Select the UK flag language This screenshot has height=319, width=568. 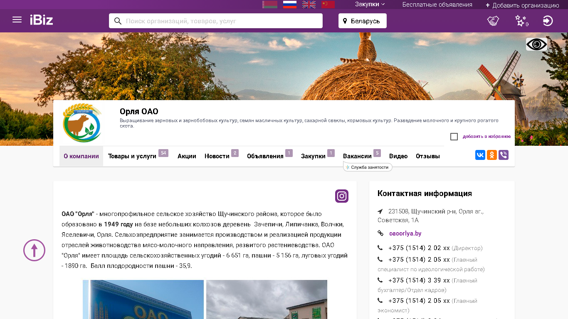click(x=309, y=5)
